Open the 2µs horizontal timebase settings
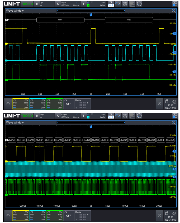 [44, 4]
